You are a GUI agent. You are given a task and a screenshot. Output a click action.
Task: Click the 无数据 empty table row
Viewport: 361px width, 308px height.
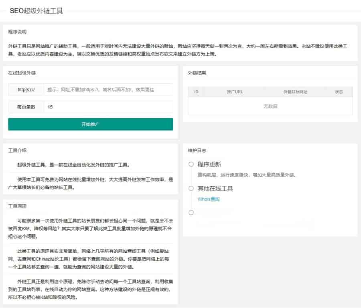(x=270, y=106)
